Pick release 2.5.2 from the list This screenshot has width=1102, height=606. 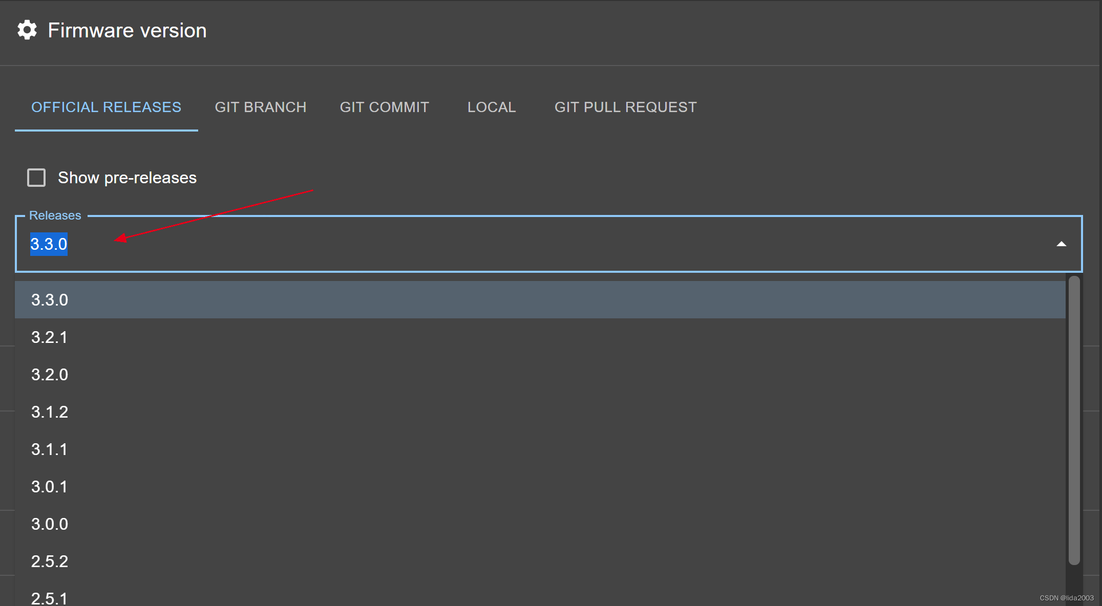(50, 561)
